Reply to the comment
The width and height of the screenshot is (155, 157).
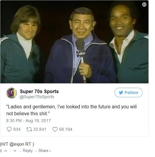[28, 151]
